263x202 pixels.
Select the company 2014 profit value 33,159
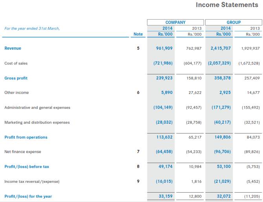click(x=166, y=197)
